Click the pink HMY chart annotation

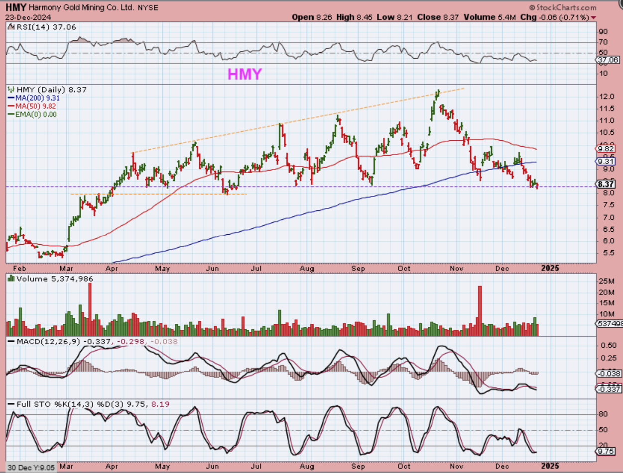tap(245, 75)
